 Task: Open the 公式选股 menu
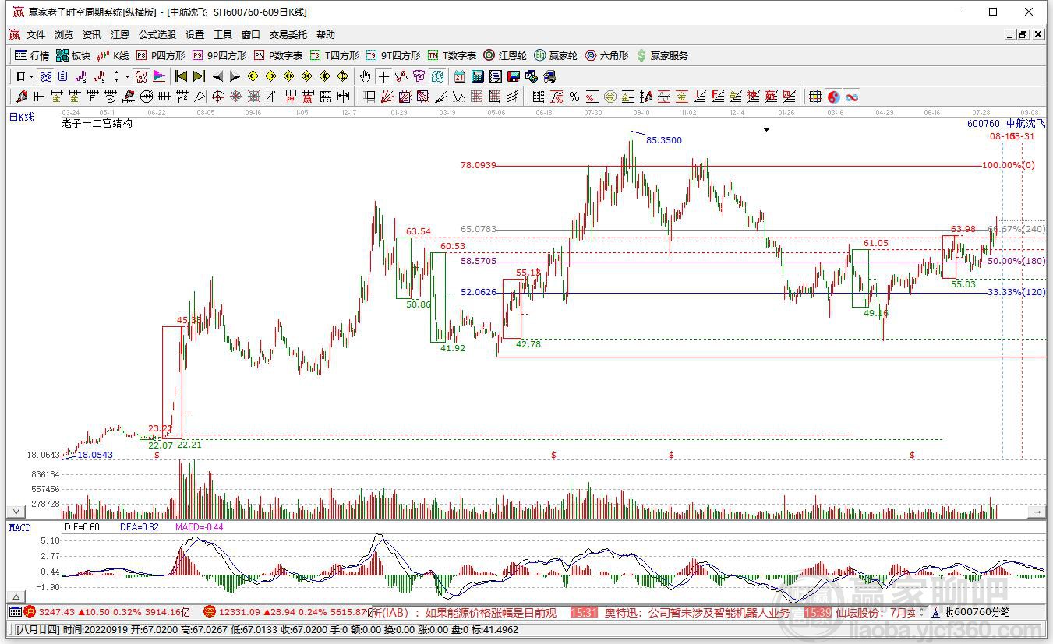pos(157,34)
